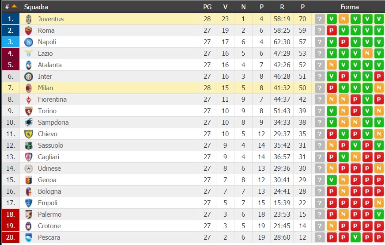
Task: Select the Chievo yellow shield logo
Action: point(29,134)
